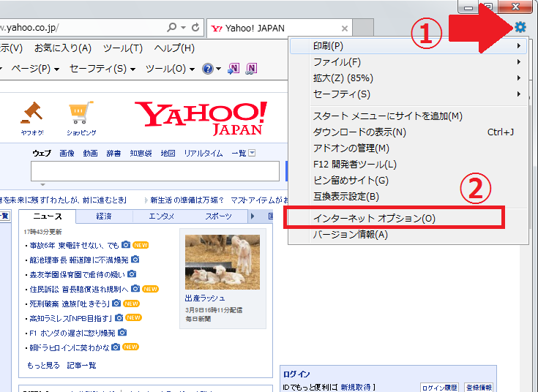Open the Yahoo Shopping cart icon
The height and width of the screenshot is (392, 538).
point(81,113)
